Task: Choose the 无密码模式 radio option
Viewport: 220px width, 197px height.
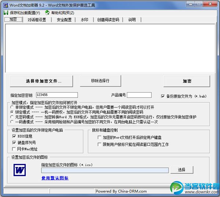Action: [x=12, y=117]
